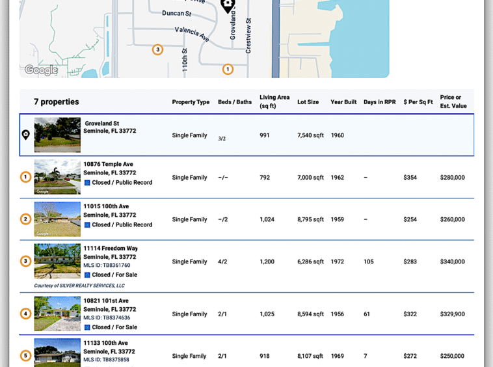Select map marker number 1 on the map
The width and height of the screenshot is (493, 367).
[228, 69]
